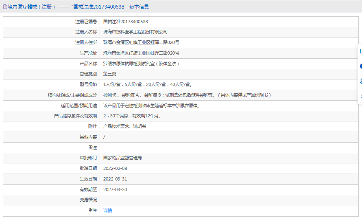Click the 管理类别 value 第三类

[x=109, y=74]
